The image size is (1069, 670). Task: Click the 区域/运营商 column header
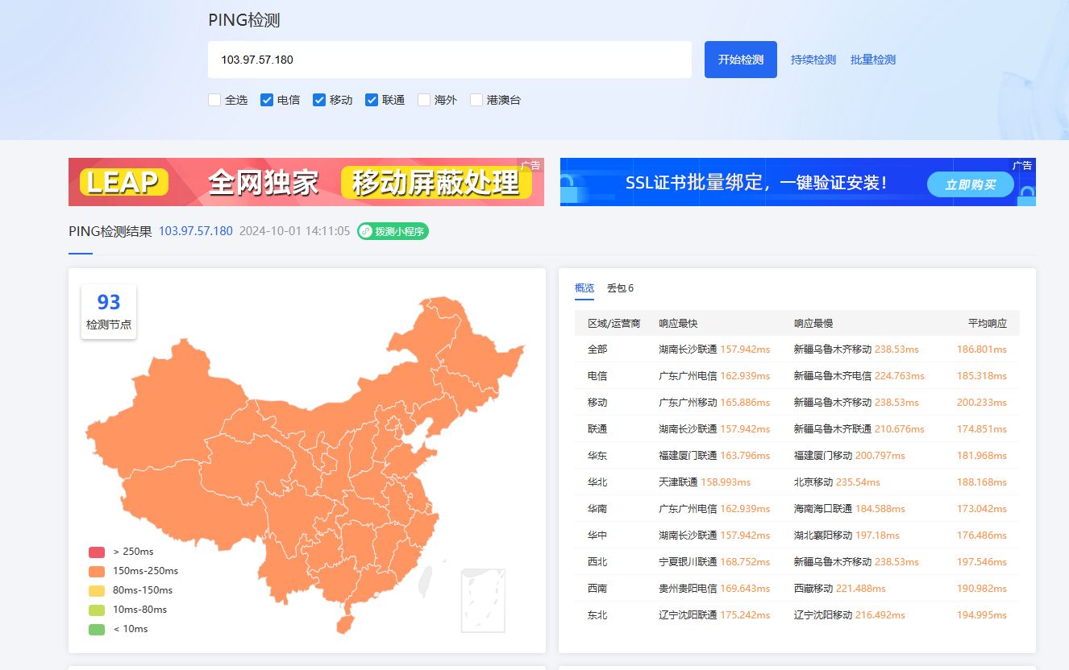[614, 323]
